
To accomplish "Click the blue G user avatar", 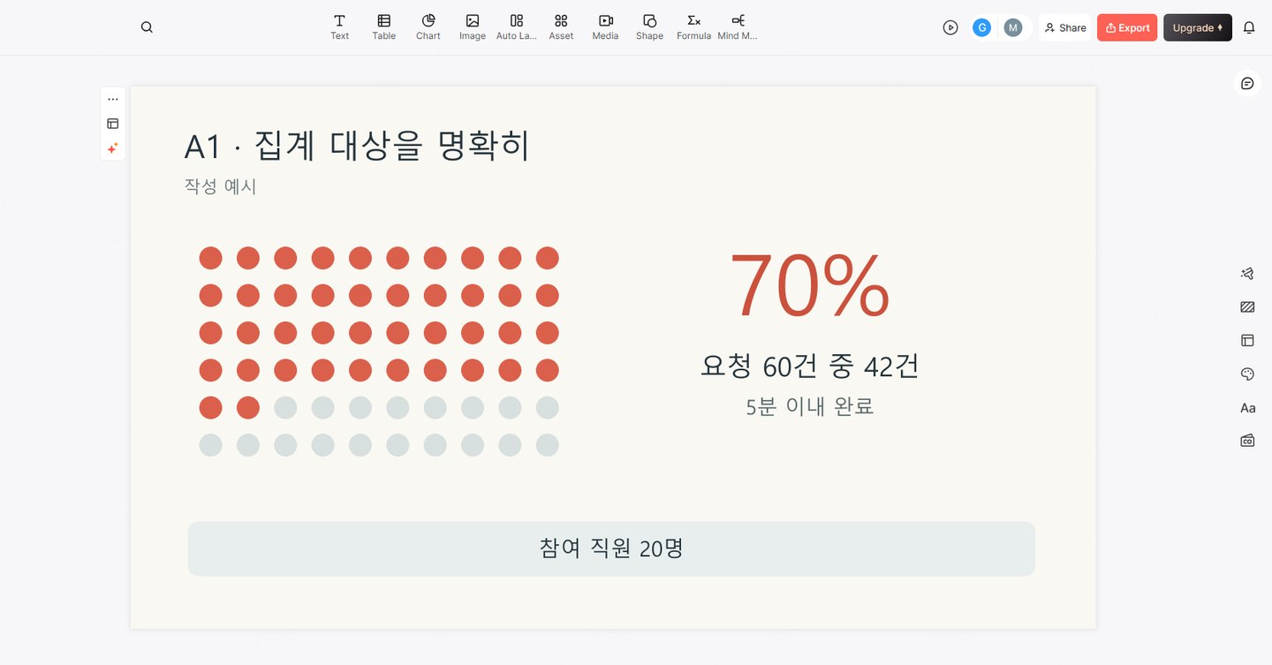I will [x=981, y=27].
